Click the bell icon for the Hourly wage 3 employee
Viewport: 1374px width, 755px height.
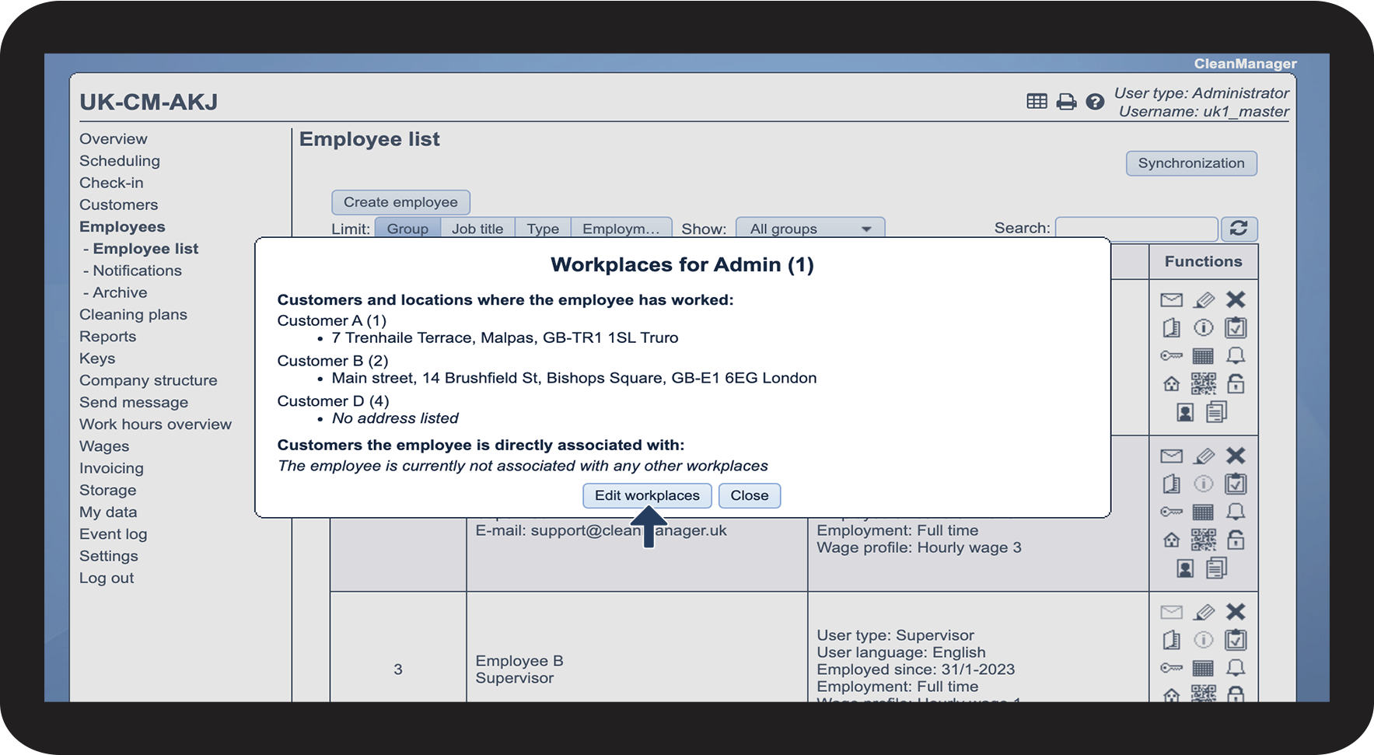tap(1236, 512)
